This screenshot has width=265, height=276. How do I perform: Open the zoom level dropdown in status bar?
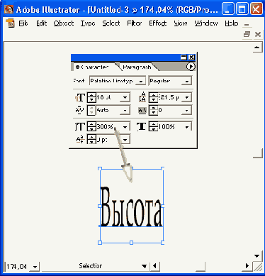tap(35, 267)
